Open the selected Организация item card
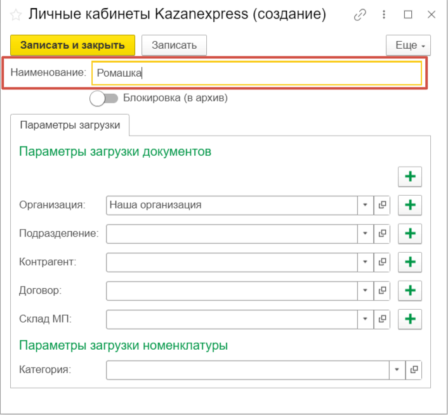The height and width of the screenshot is (415, 448). coord(382,205)
